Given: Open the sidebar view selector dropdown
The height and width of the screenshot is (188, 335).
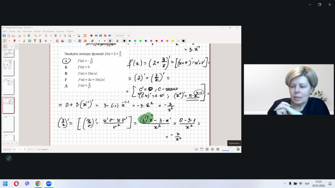Looking at the screenshot, I should [x=11, y=46].
